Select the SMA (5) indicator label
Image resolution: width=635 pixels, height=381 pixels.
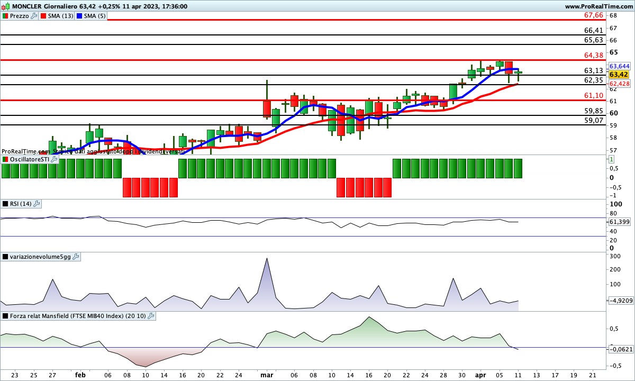coord(95,16)
